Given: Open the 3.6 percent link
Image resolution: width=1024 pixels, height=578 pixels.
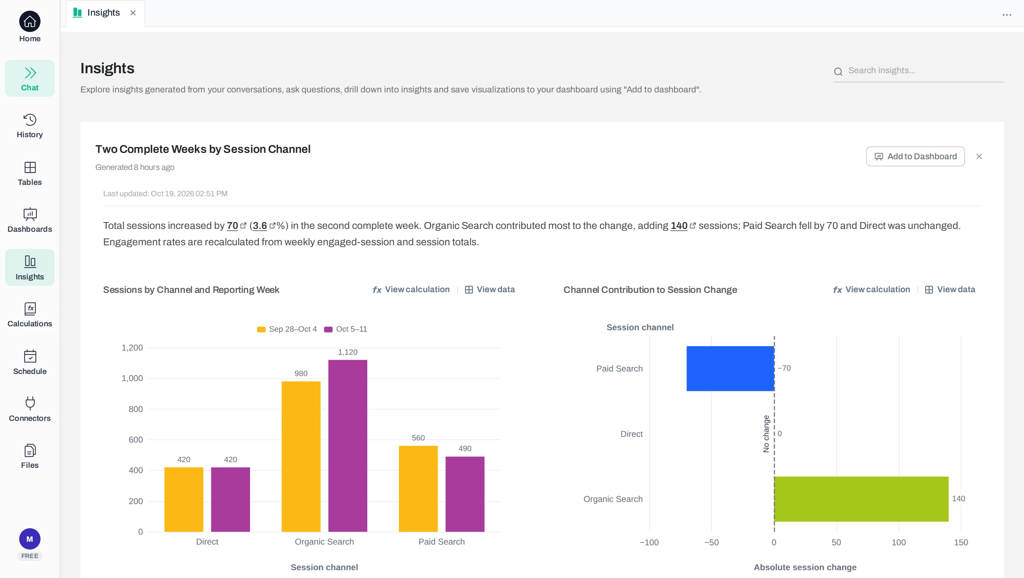Looking at the screenshot, I should [x=264, y=226].
